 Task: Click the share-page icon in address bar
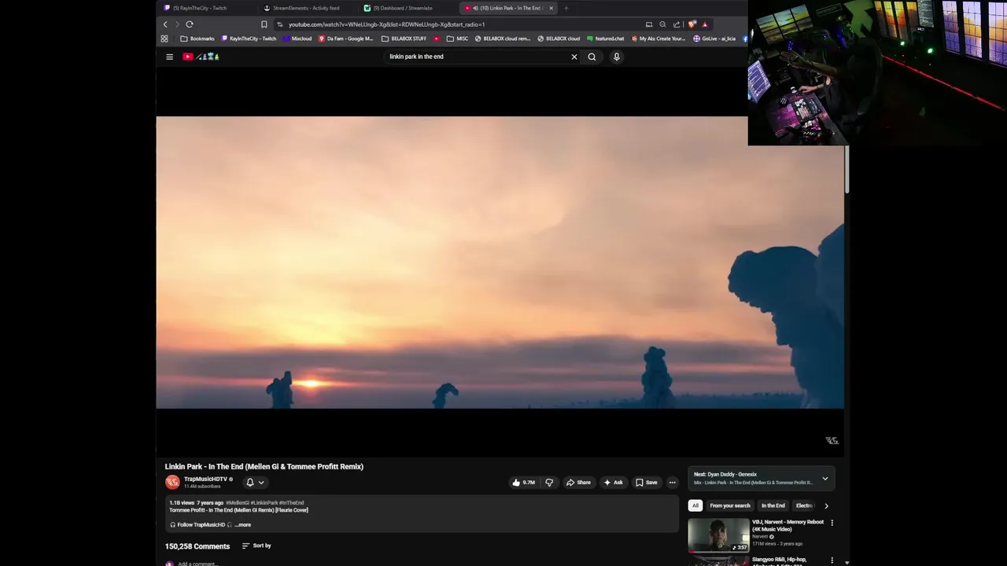coord(677,24)
